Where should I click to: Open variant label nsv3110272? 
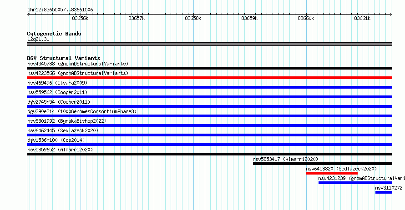click(389, 188)
